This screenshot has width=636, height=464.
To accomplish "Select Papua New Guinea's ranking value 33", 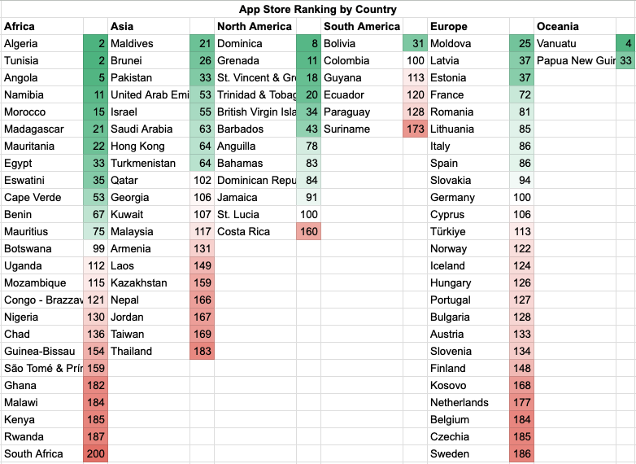I will (625, 61).
